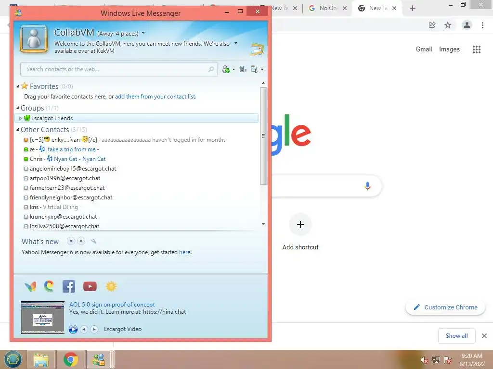Click the YouTube icon in Messenger

coord(90,286)
